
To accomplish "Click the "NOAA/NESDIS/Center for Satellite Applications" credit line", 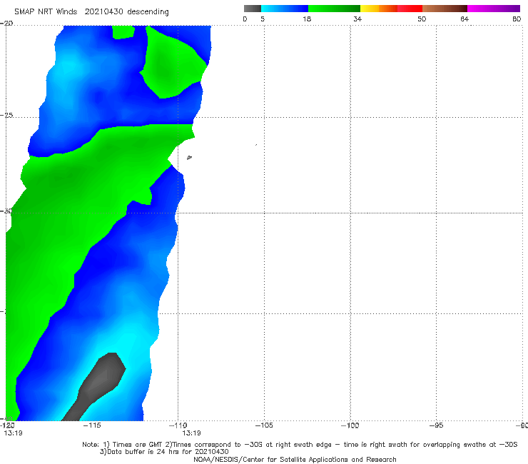I will pyautogui.click(x=295, y=460).
